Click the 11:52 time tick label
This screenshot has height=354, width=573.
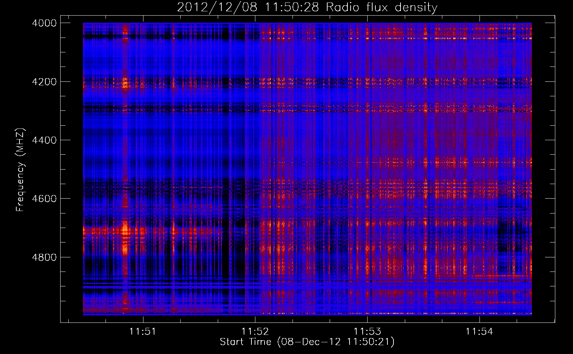[x=255, y=331]
